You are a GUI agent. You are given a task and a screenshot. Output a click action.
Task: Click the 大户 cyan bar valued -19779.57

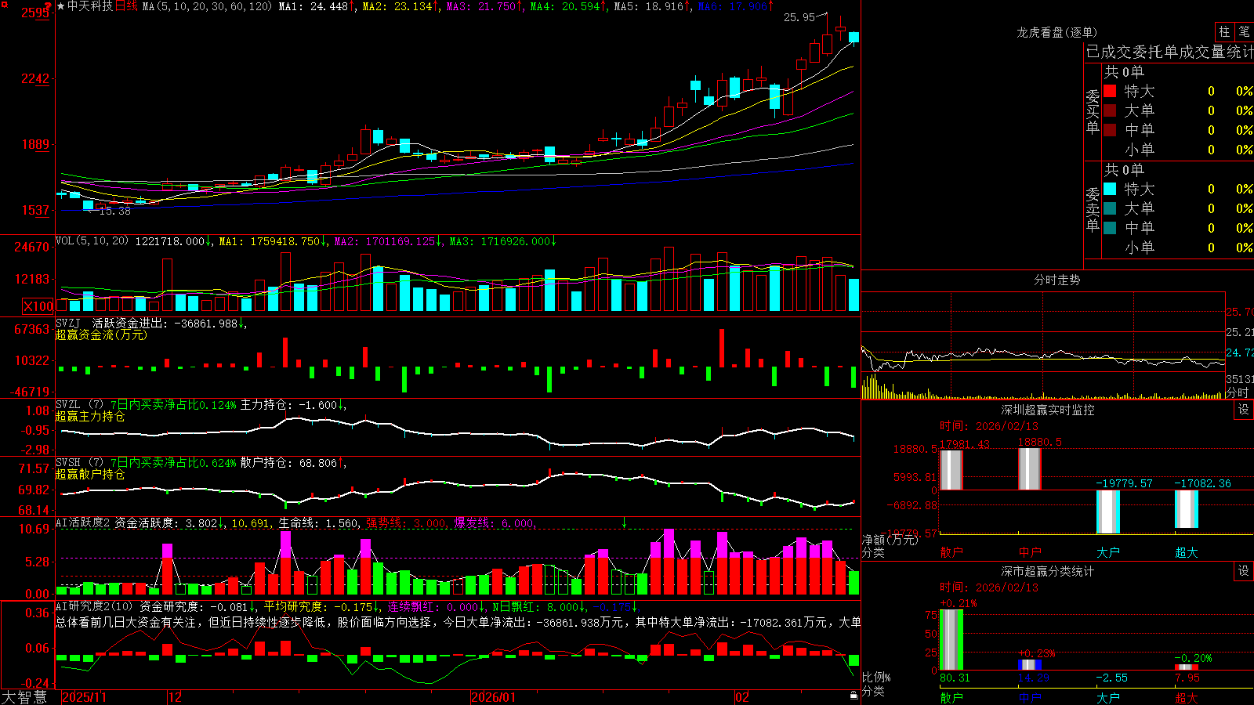1107,512
